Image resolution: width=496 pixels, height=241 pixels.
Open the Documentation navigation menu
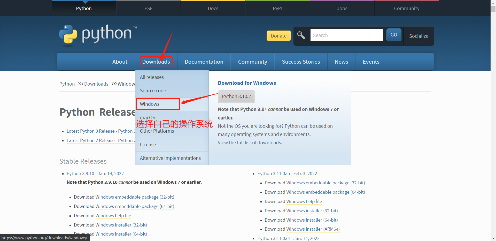click(204, 62)
